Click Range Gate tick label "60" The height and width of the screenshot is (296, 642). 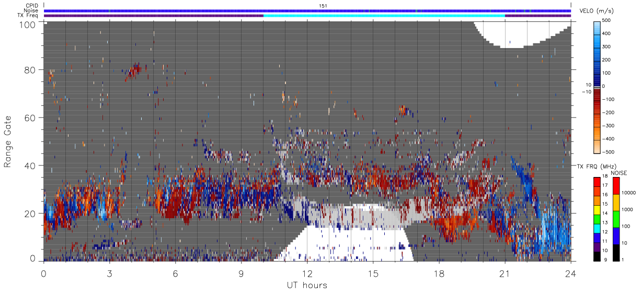30,117
